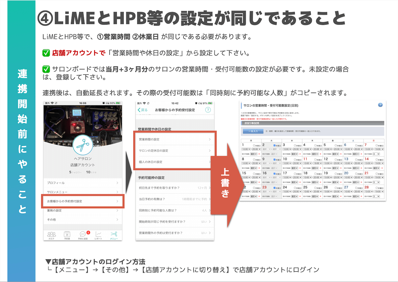Open day 1 opening time dropdown

click(x=246, y=149)
